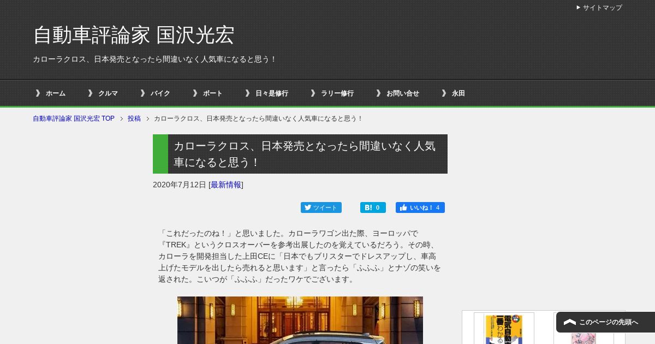The height and width of the screenshot is (344, 655).
Task: Click このページの先頭へ button
Action: pos(605,322)
